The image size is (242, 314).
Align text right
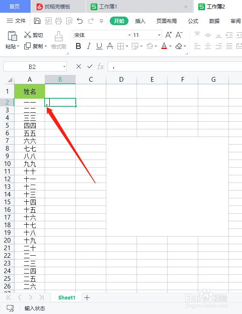tap(219, 46)
